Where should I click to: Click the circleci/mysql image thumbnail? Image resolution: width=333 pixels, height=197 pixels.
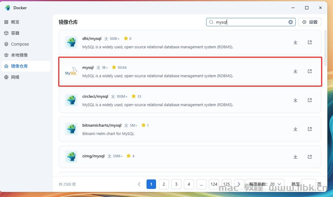71,100
